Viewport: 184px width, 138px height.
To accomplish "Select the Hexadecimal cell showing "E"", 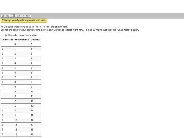I will [22, 110].
